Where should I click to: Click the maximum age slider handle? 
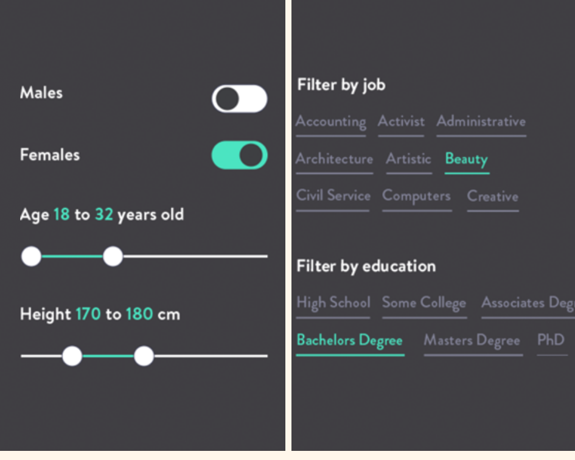pyautogui.click(x=113, y=256)
